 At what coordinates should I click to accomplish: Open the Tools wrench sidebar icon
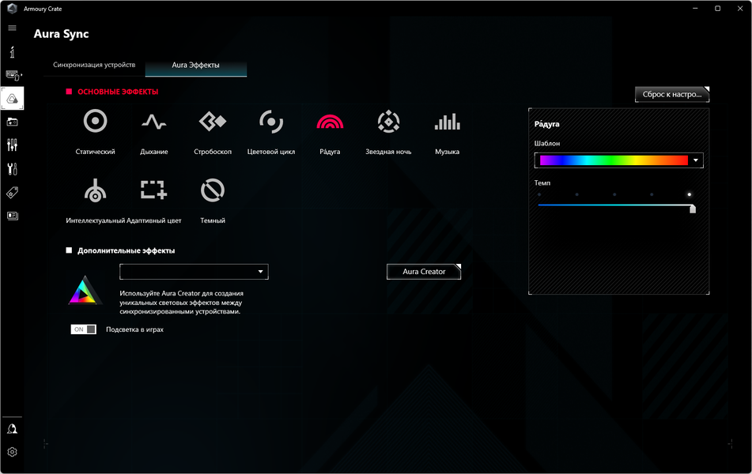point(12,169)
